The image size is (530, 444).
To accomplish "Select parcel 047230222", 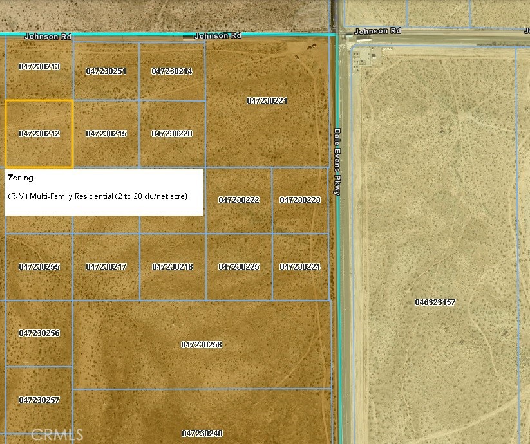I will pyautogui.click(x=239, y=200).
